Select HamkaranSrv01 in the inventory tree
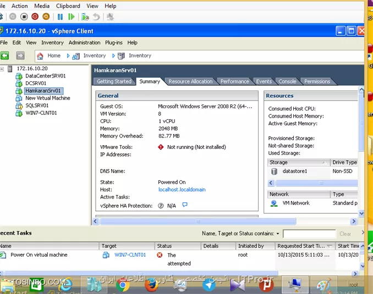The height and width of the screenshot is (294, 373). tap(43, 91)
